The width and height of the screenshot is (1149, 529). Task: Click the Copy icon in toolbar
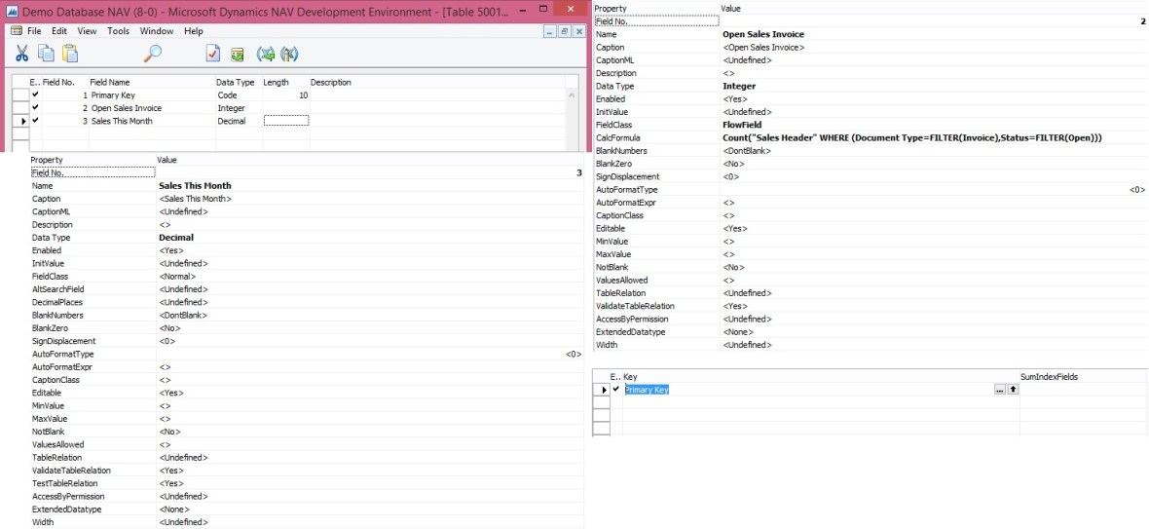click(46, 55)
